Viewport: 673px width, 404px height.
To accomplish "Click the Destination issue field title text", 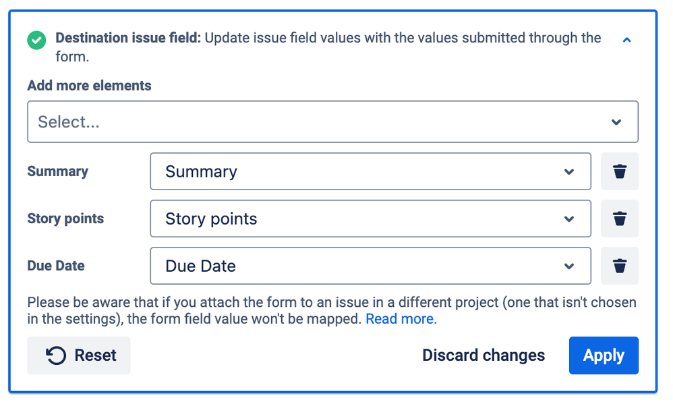I will (128, 38).
